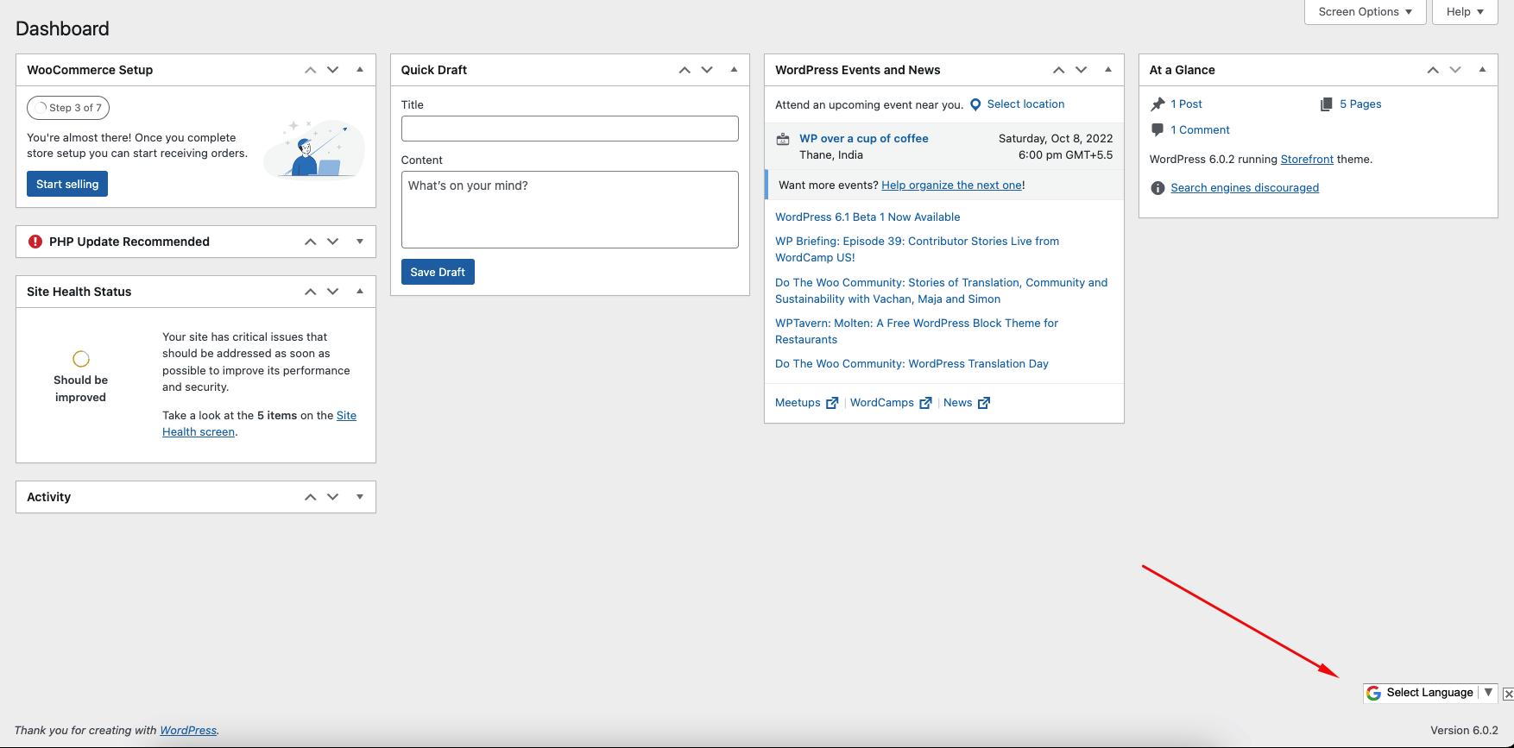Image resolution: width=1514 pixels, height=748 pixels.
Task: Collapse the Quick Draft panel
Action: (734, 70)
